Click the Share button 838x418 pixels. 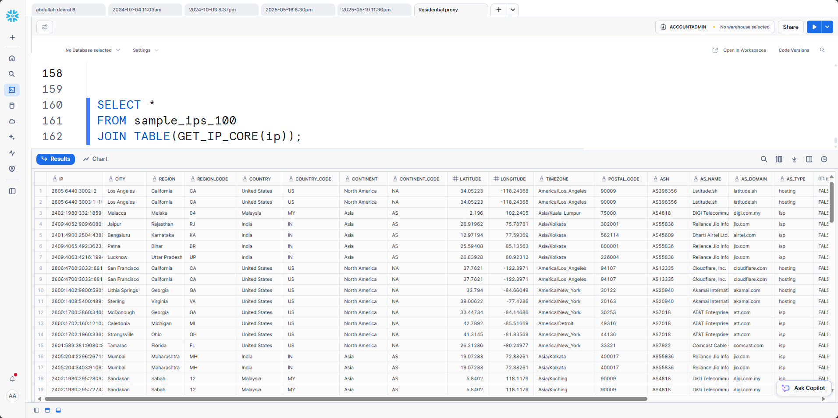tap(791, 27)
